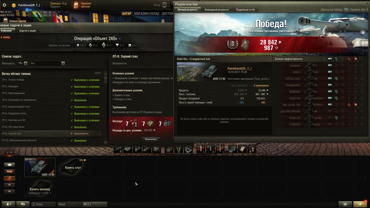Open the radio module slot
Image resolution: width=370 pixels, height=208 pixels.
(157, 149)
